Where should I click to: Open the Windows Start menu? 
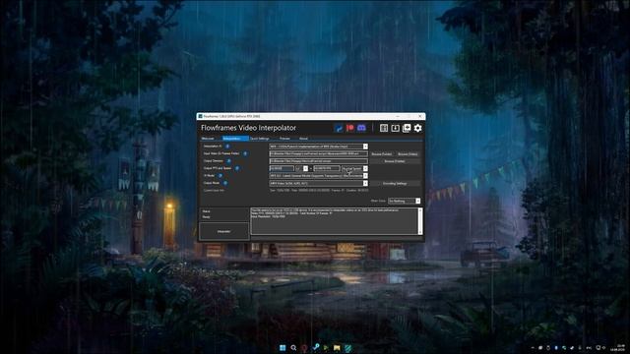283,347
